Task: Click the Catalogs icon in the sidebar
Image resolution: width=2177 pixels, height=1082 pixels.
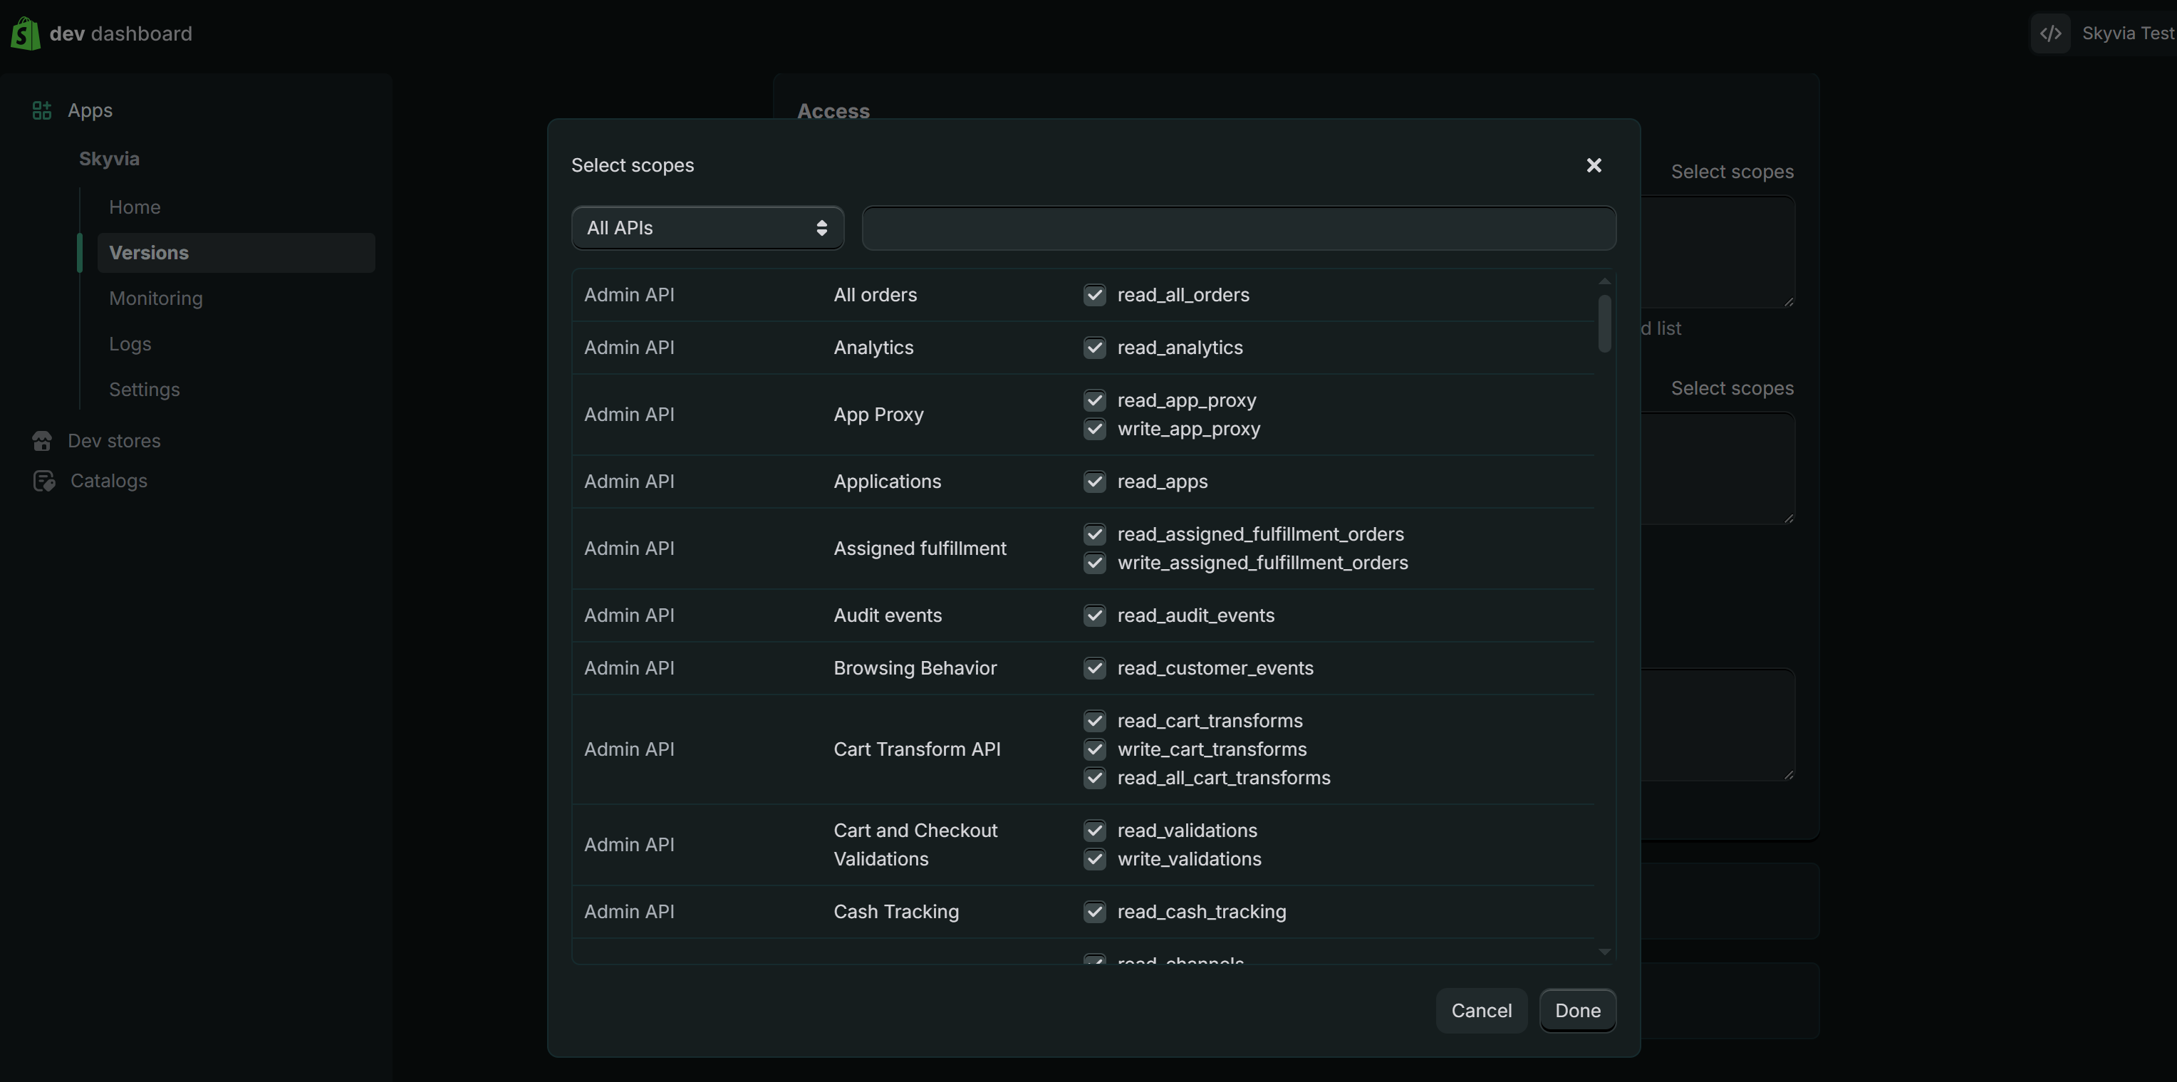Action: [x=44, y=481]
